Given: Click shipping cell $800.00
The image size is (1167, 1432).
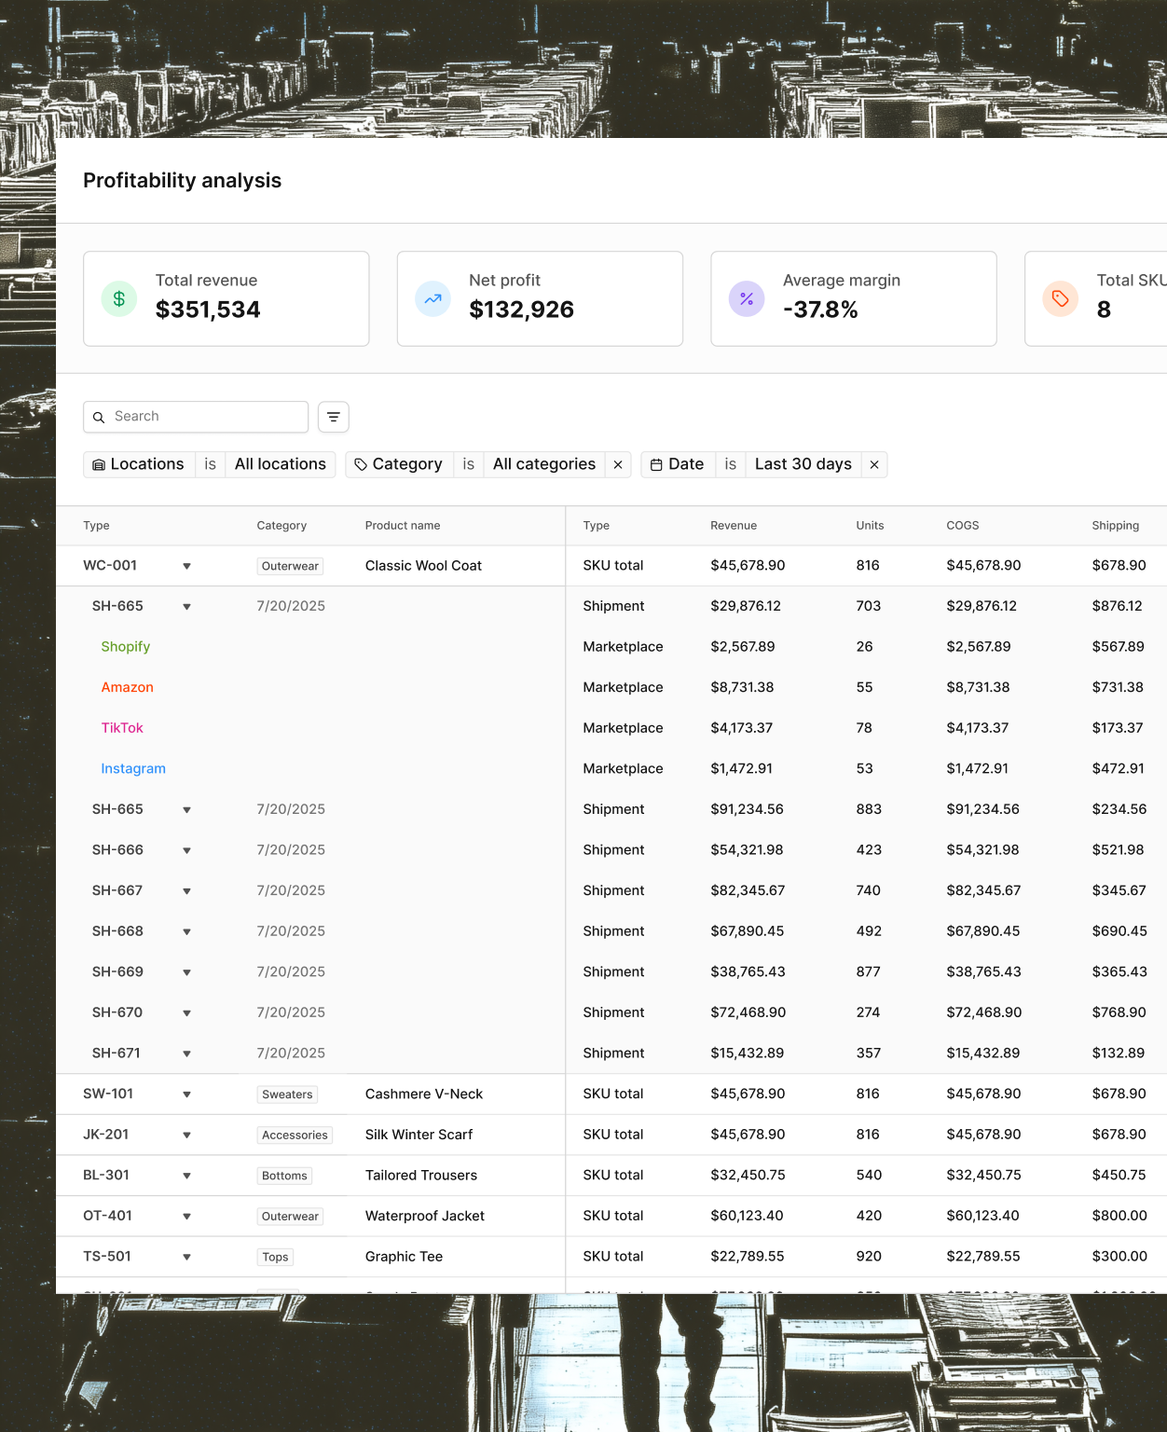Looking at the screenshot, I should pyautogui.click(x=1119, y=1216).
